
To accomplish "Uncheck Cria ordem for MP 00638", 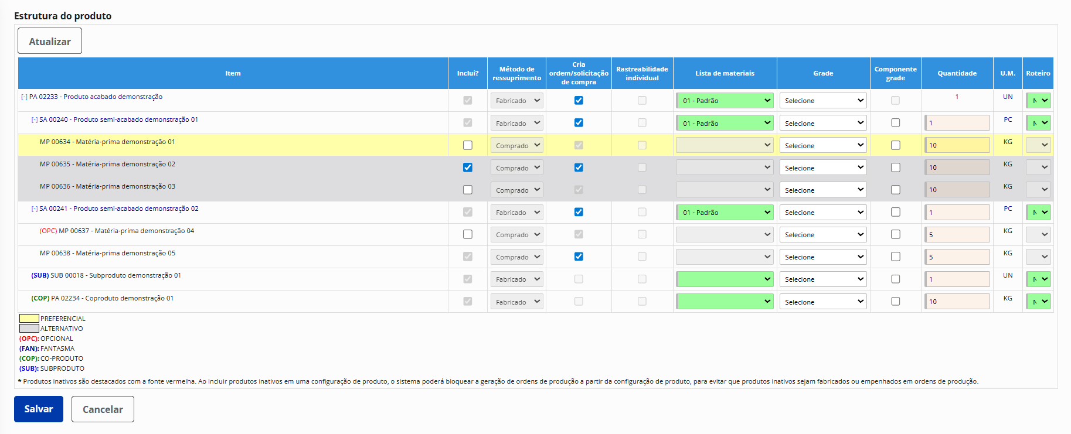I will click(579, 257).
